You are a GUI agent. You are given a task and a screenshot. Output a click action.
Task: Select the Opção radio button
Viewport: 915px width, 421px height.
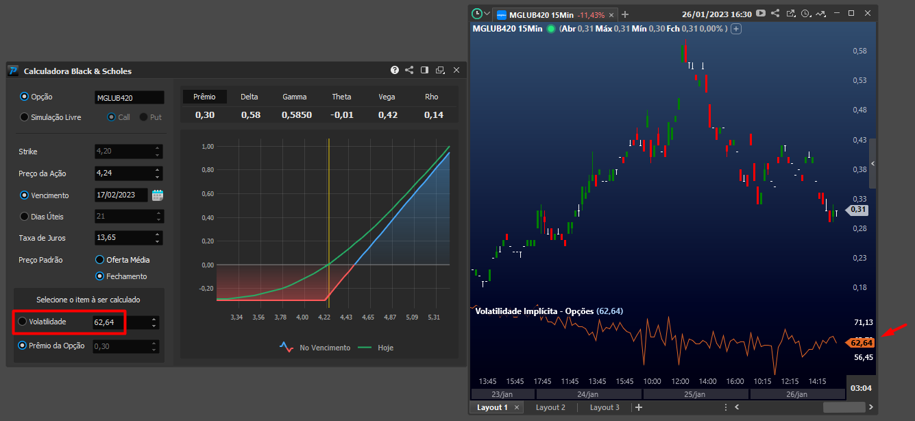(25, 97)
